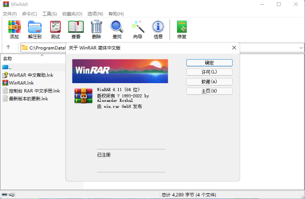The height and width of the screenshot is (199, 305).
Task: Select the WinRAR.lnk file entry
Action: pyautogui.click(x=21, y=83)
